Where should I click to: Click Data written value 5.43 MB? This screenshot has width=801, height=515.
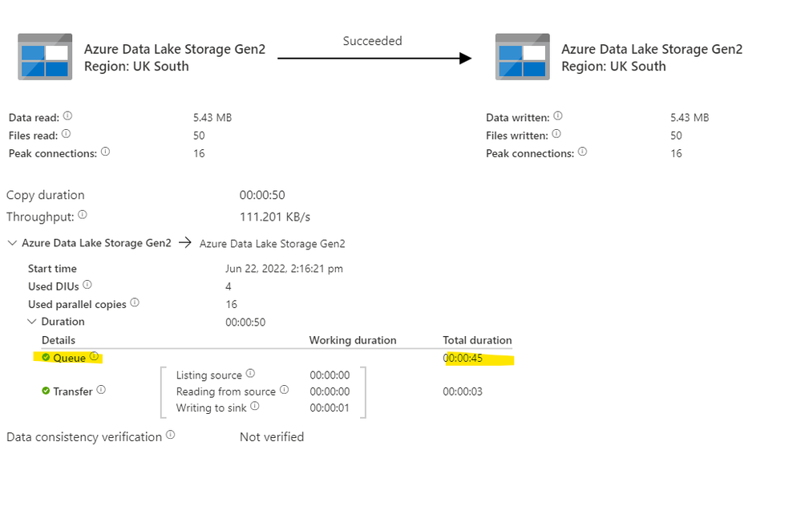point(690,118)
